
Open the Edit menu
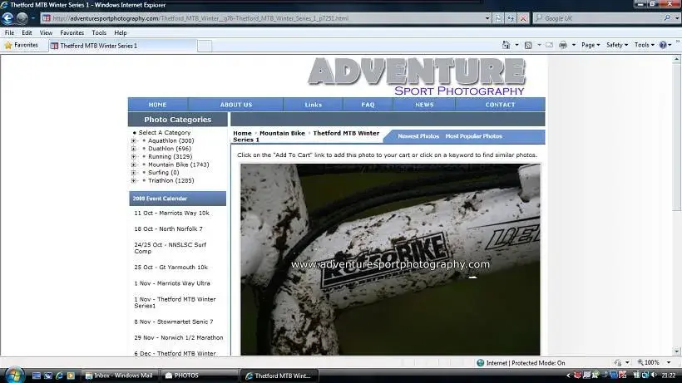click(x=27, y=32)
